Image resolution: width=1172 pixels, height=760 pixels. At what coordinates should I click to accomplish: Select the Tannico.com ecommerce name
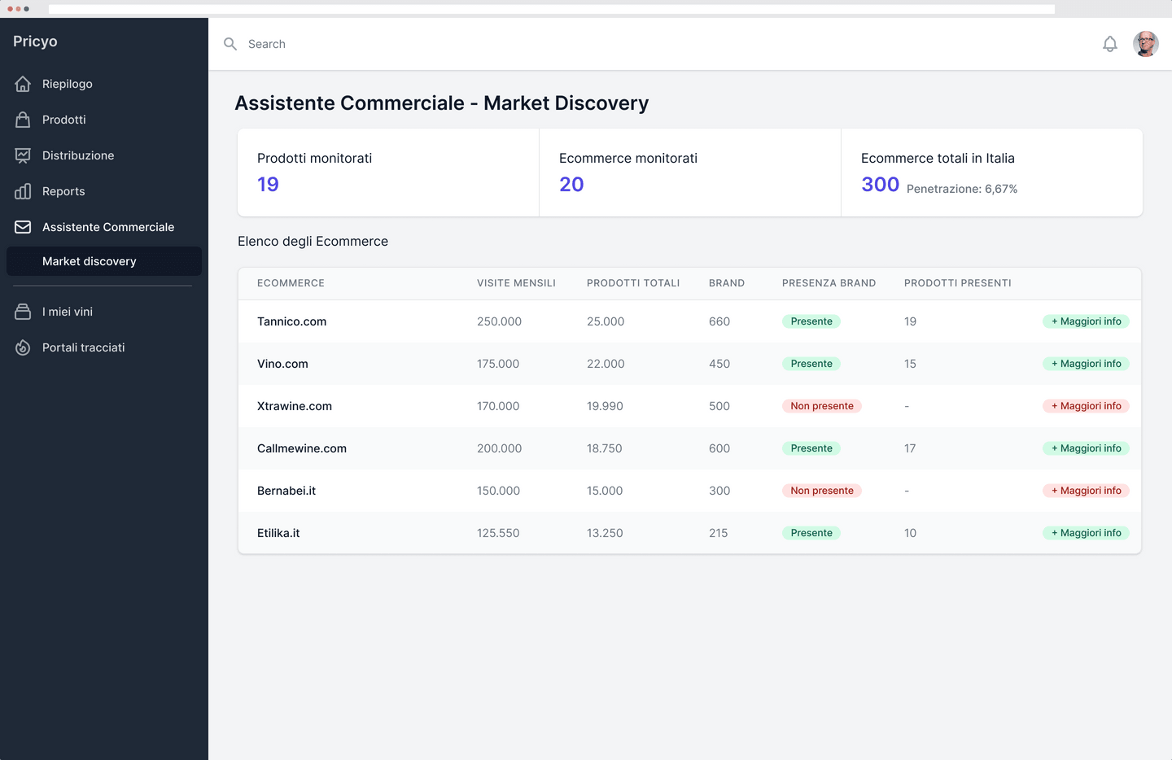[x=291, y=321]
